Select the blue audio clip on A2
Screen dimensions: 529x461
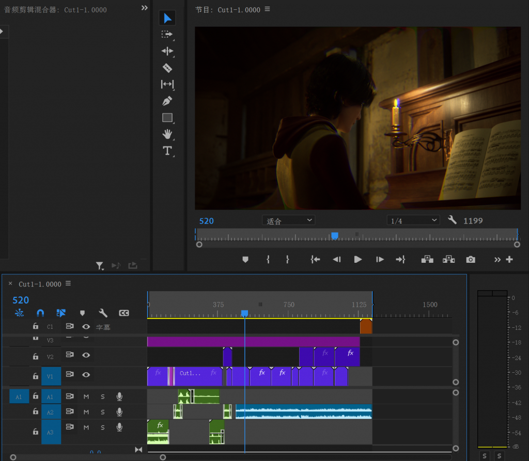click(304, 412)
